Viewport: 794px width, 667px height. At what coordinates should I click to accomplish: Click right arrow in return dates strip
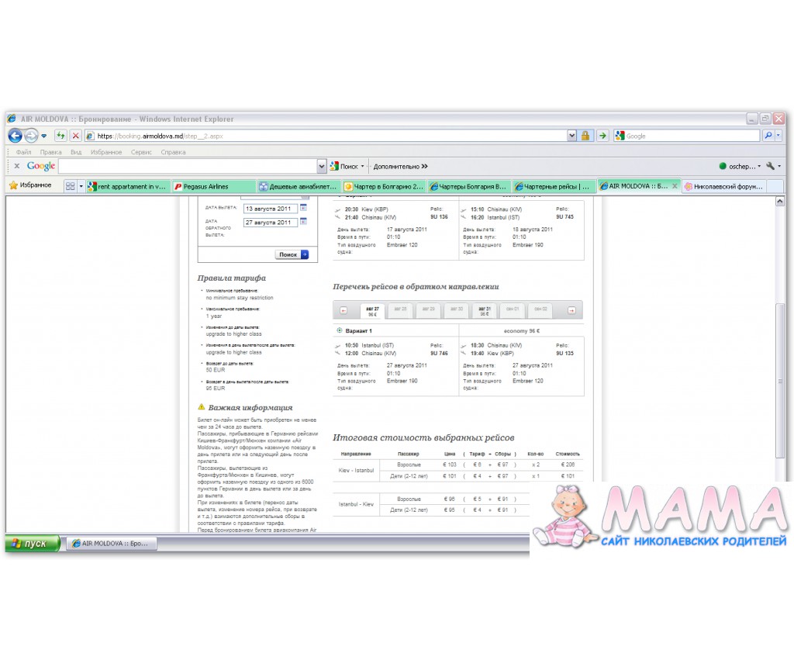pyautogui.click(x=571, y=310)
